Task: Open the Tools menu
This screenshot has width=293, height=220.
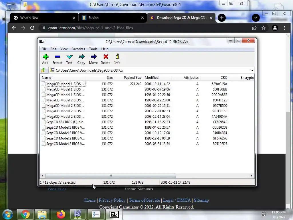Action: pyautogui.click(x=93, y=49)
